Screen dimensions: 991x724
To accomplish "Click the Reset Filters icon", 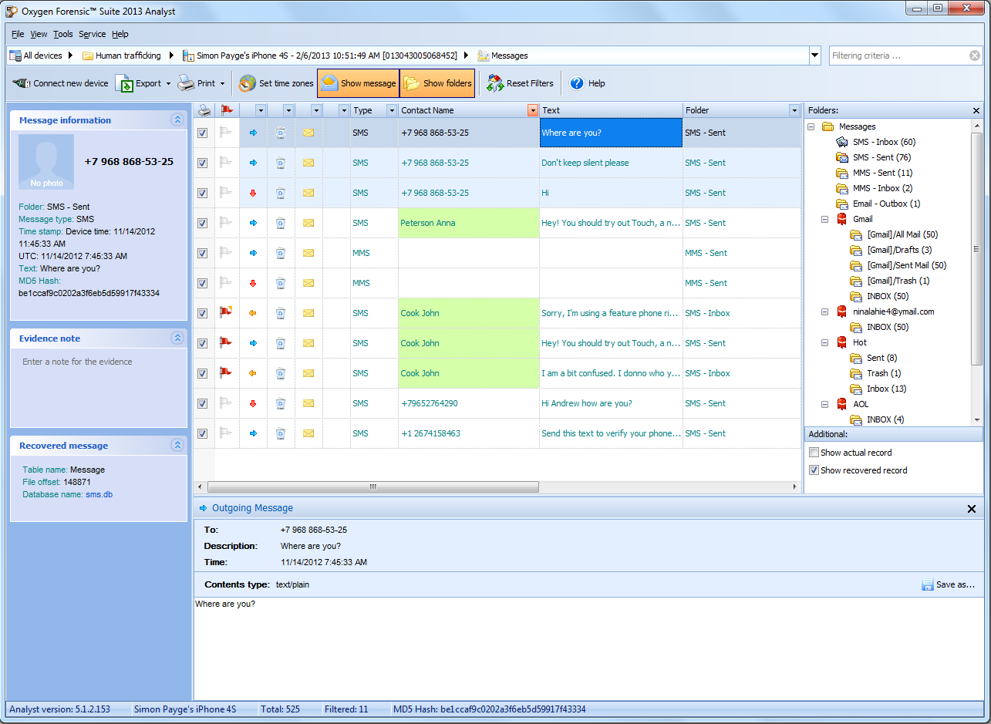I will pos(495,83).
